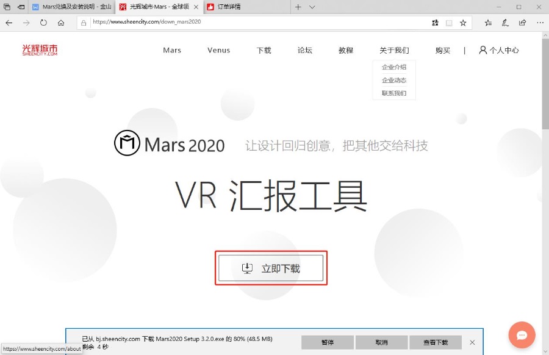Click the vertical scrollbar thumb

[x=545, y=84]
